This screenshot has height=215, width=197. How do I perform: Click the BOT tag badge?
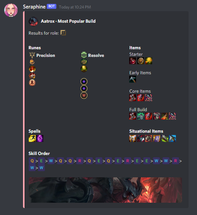[x=51, y=6]
